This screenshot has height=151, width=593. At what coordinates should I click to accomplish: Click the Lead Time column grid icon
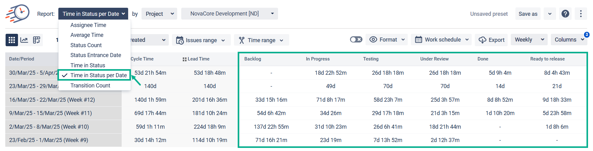point(184,59)
